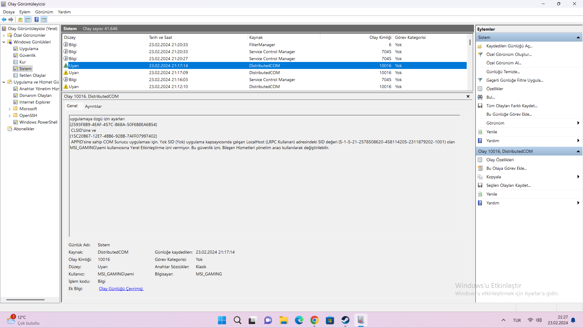
Task: Collapse the Sistem actions section
Action: 578,37
